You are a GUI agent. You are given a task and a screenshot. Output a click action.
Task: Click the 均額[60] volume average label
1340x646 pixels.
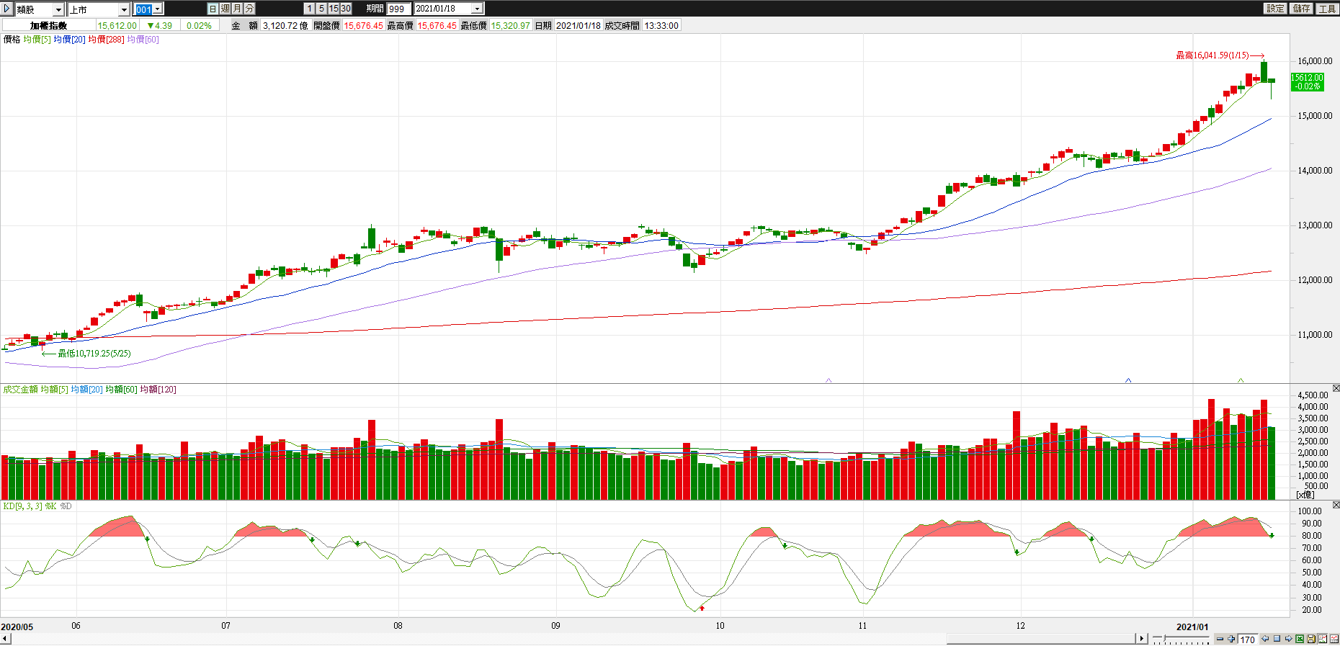click(x=121, y=390)
